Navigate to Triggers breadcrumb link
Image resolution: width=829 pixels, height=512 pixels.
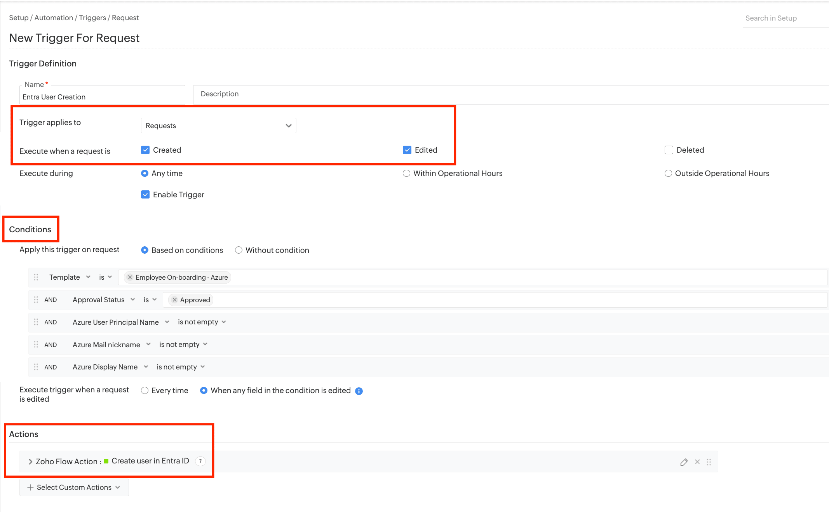92,18
